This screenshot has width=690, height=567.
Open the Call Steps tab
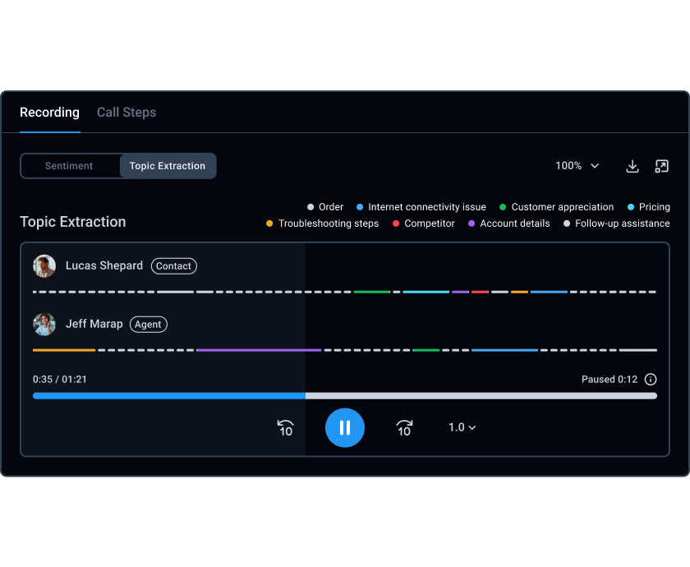(126, 113)
